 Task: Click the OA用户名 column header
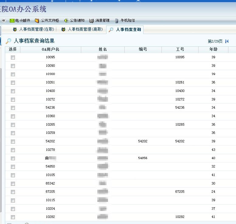(50, 49)
